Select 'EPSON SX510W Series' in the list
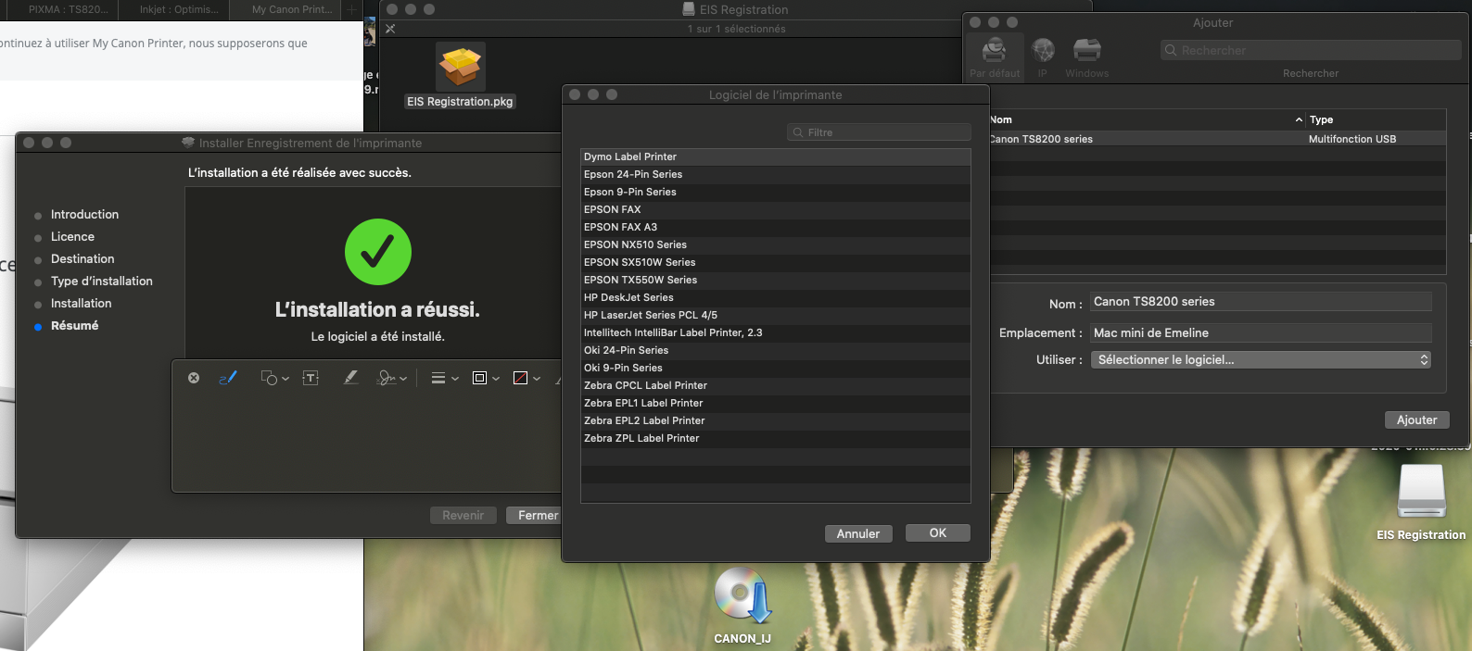 tap(640, 262)
